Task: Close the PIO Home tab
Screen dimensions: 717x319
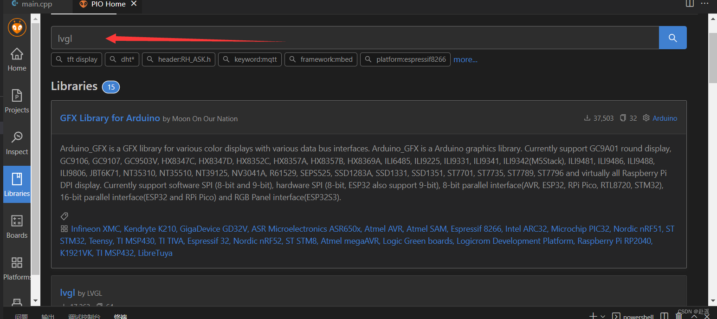Action: (134, 4)
